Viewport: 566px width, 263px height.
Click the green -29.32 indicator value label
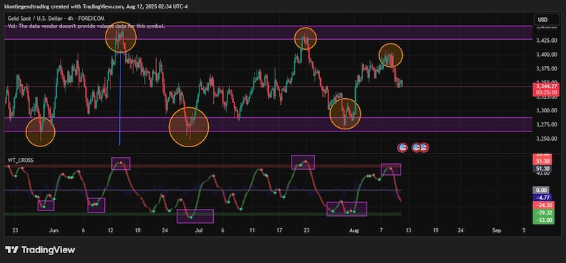click(x=543, y=213)
